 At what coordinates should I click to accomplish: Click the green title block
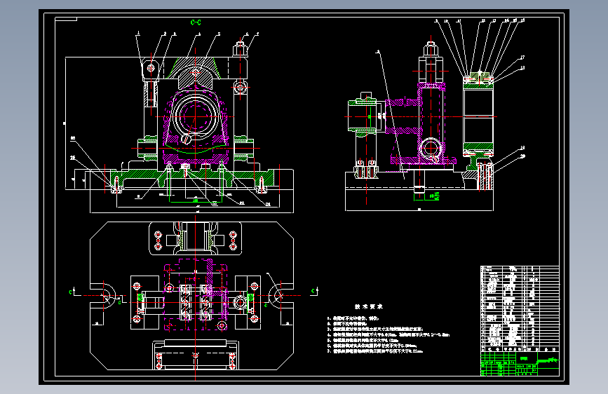coord(520,364)
